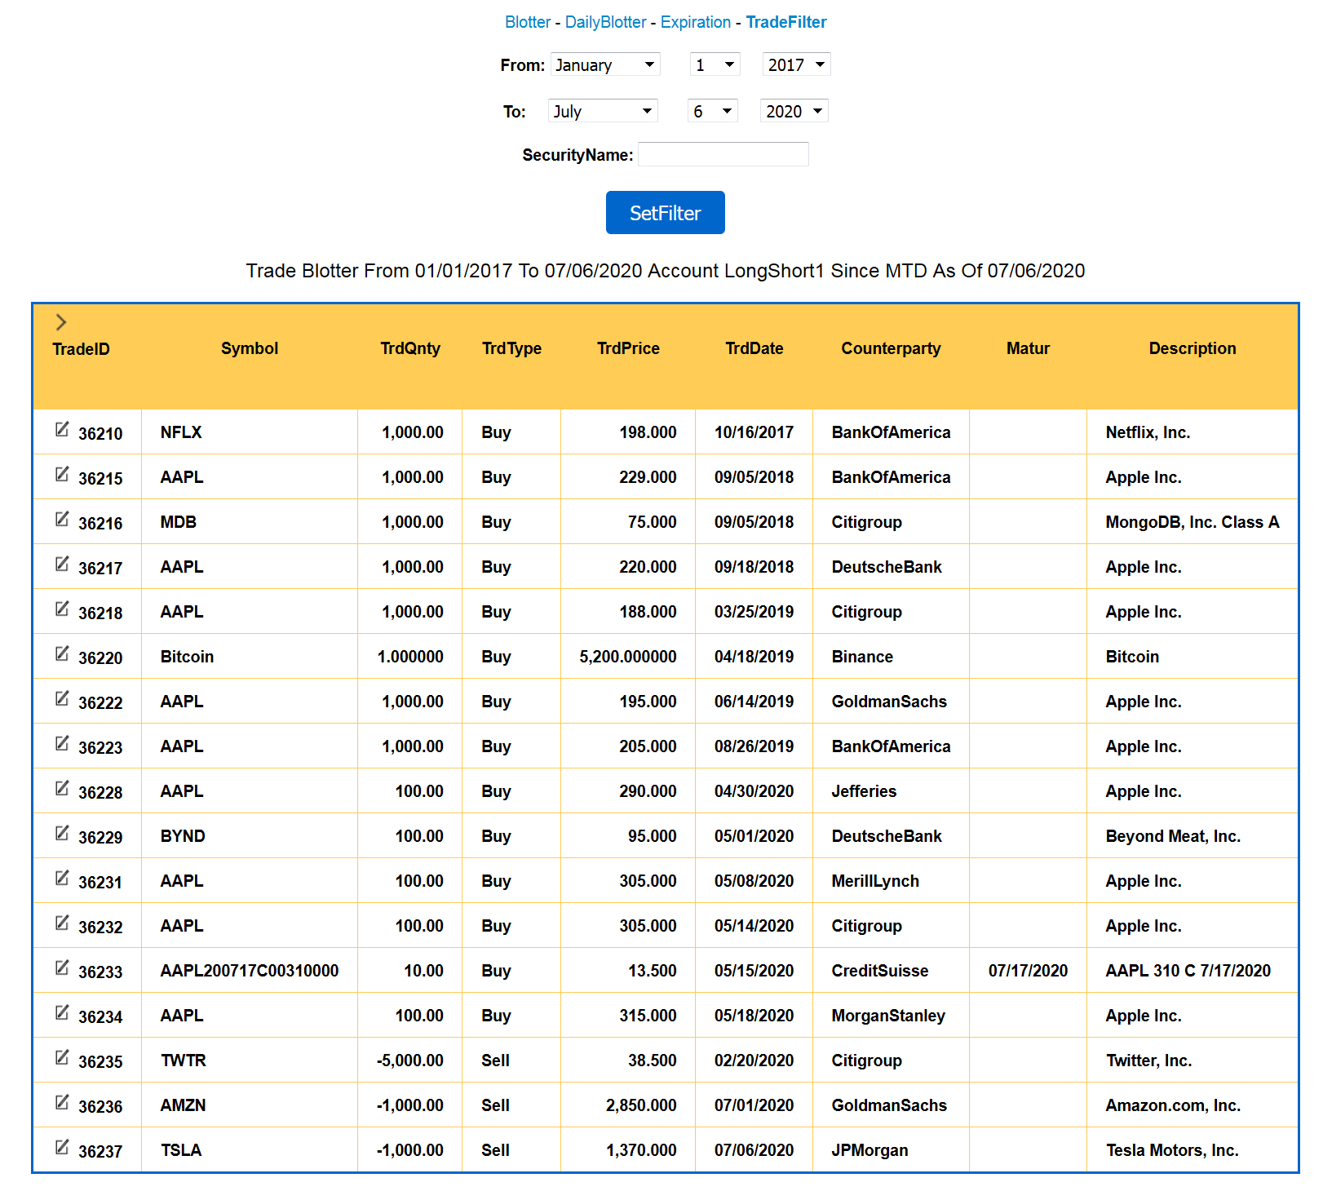
Task: Open the From month dropdown showing January
Action: coord(605,64)
